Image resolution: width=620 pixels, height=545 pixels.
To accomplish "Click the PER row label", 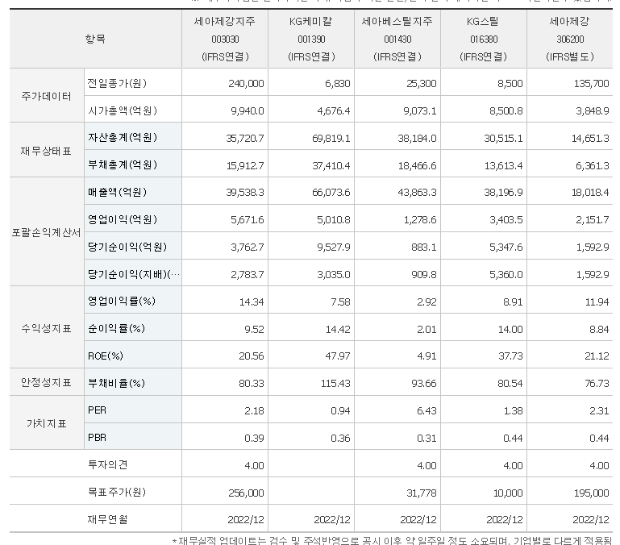I will click(98, 410).
